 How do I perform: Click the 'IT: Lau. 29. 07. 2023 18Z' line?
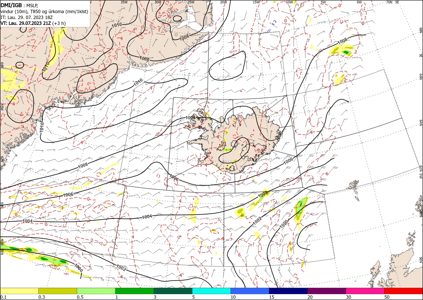[26, 17]
